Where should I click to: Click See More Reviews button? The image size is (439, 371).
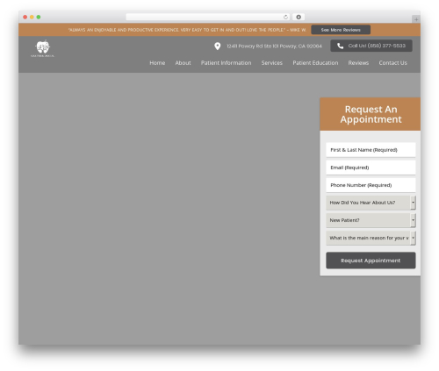pyautogui.click(x=341, y=30)
